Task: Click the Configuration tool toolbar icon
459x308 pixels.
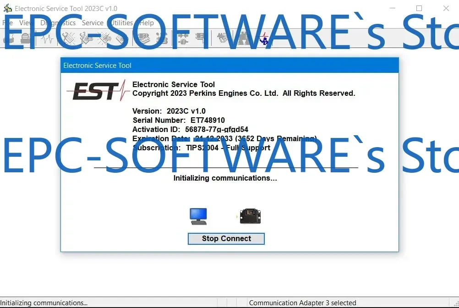Action: pyautogui.click(x=144, y=38)
